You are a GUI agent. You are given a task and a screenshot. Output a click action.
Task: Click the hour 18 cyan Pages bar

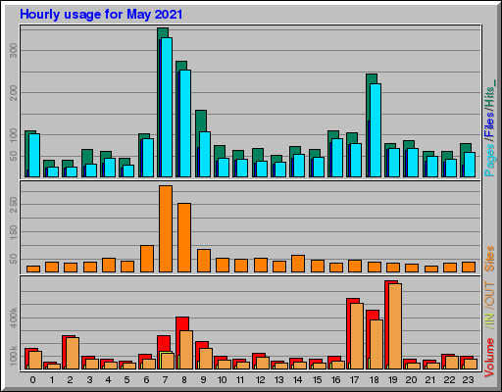click(x=376, y=130)
